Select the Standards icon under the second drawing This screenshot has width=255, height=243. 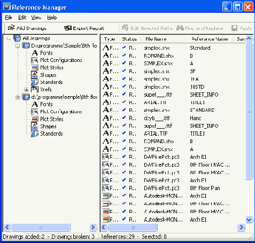[35, 134]
